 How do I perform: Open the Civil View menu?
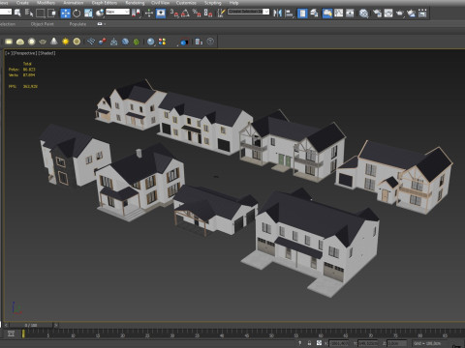[x=161, y=3]
